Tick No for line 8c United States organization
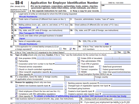 click(x=125, y=52)
